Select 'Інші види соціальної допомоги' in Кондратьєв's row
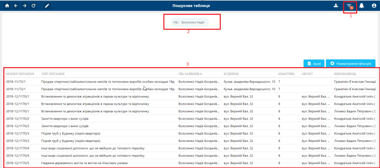Viewport: 380px width, 168px height. coord(93,148)
